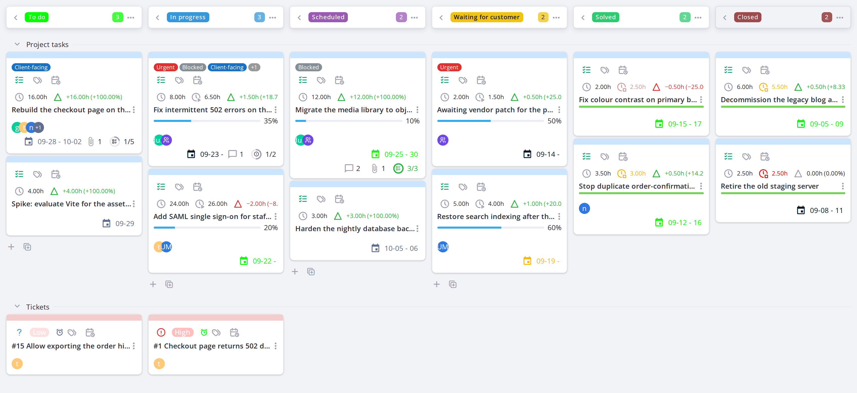Collapse the Tickets swimlane
The width and height of the screenshot is (857, 393).
(x=17, y=307)
